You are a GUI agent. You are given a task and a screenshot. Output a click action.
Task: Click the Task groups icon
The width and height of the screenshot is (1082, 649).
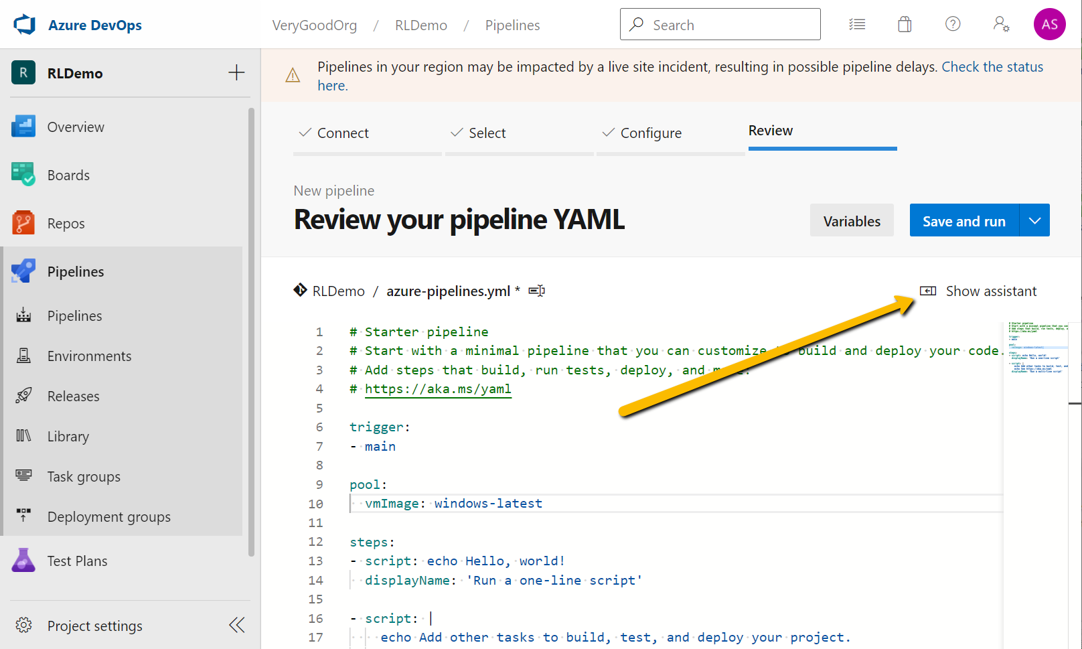pyautogui.click(x=23, y=476)
